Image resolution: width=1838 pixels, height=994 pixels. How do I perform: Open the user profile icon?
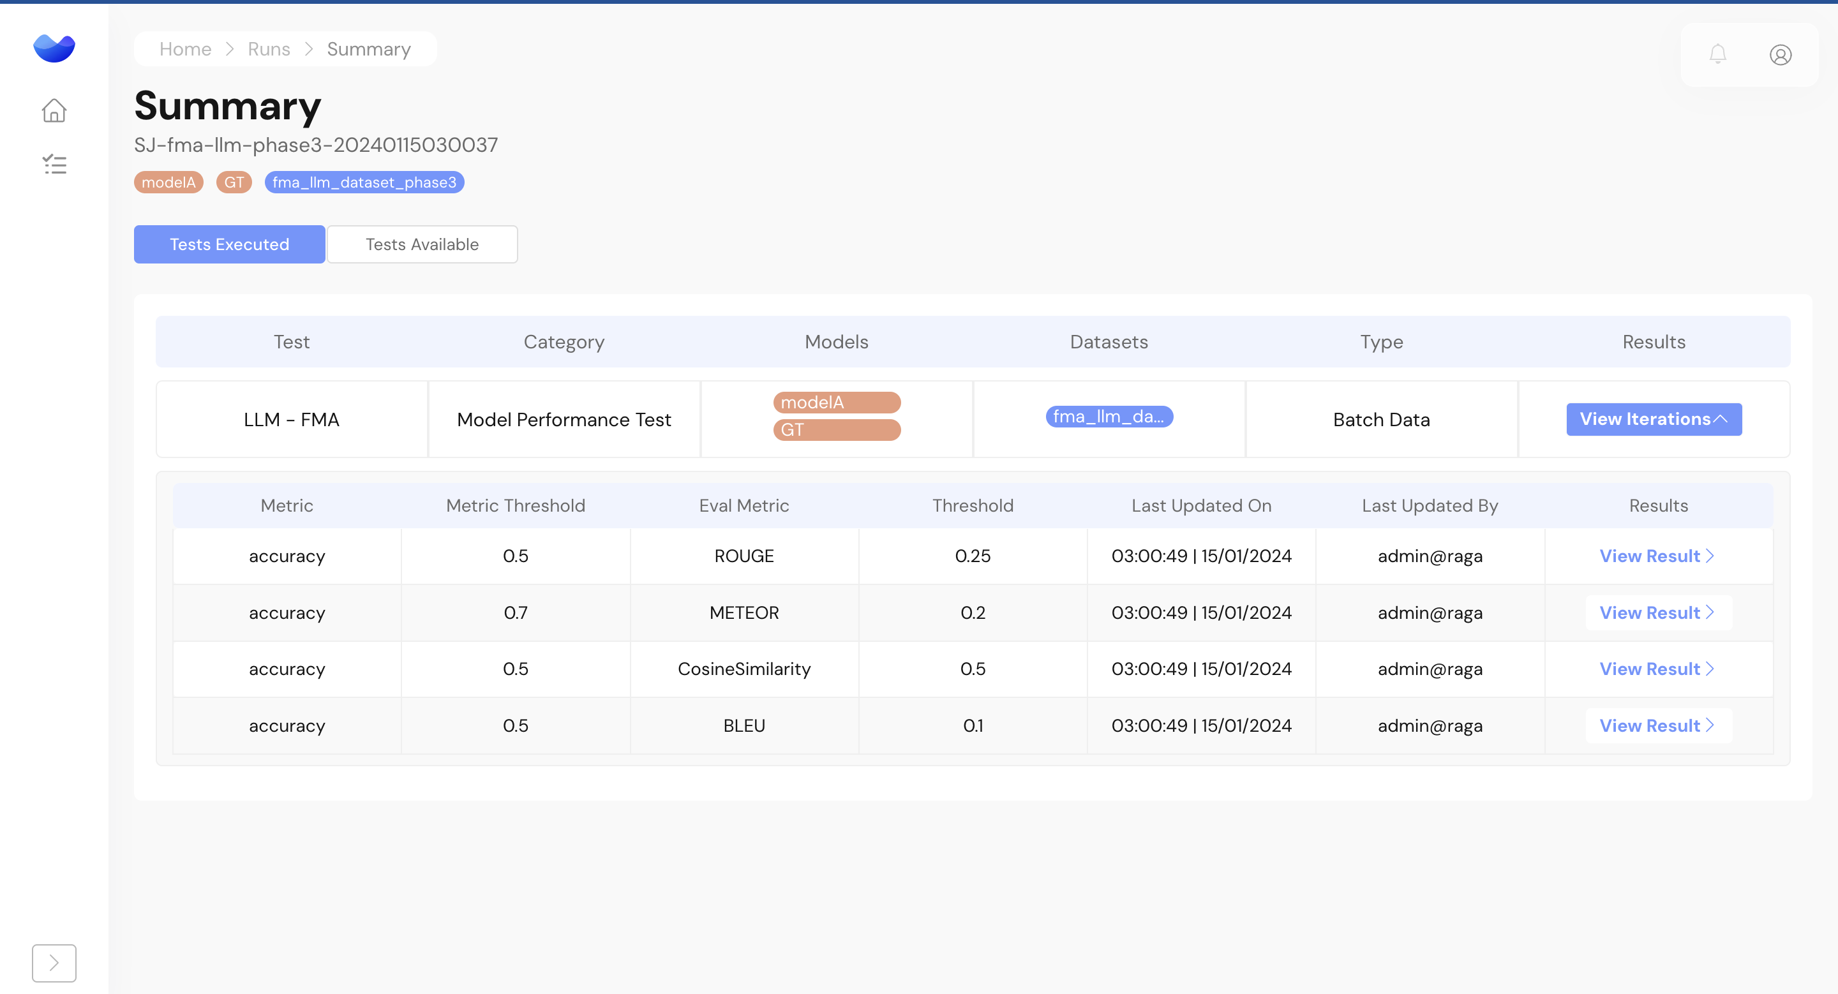[1780, 55]
